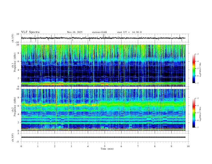Click the "-4" label on ch.2 colorbar
The image size is (212, 164).
tap(197, 106)
